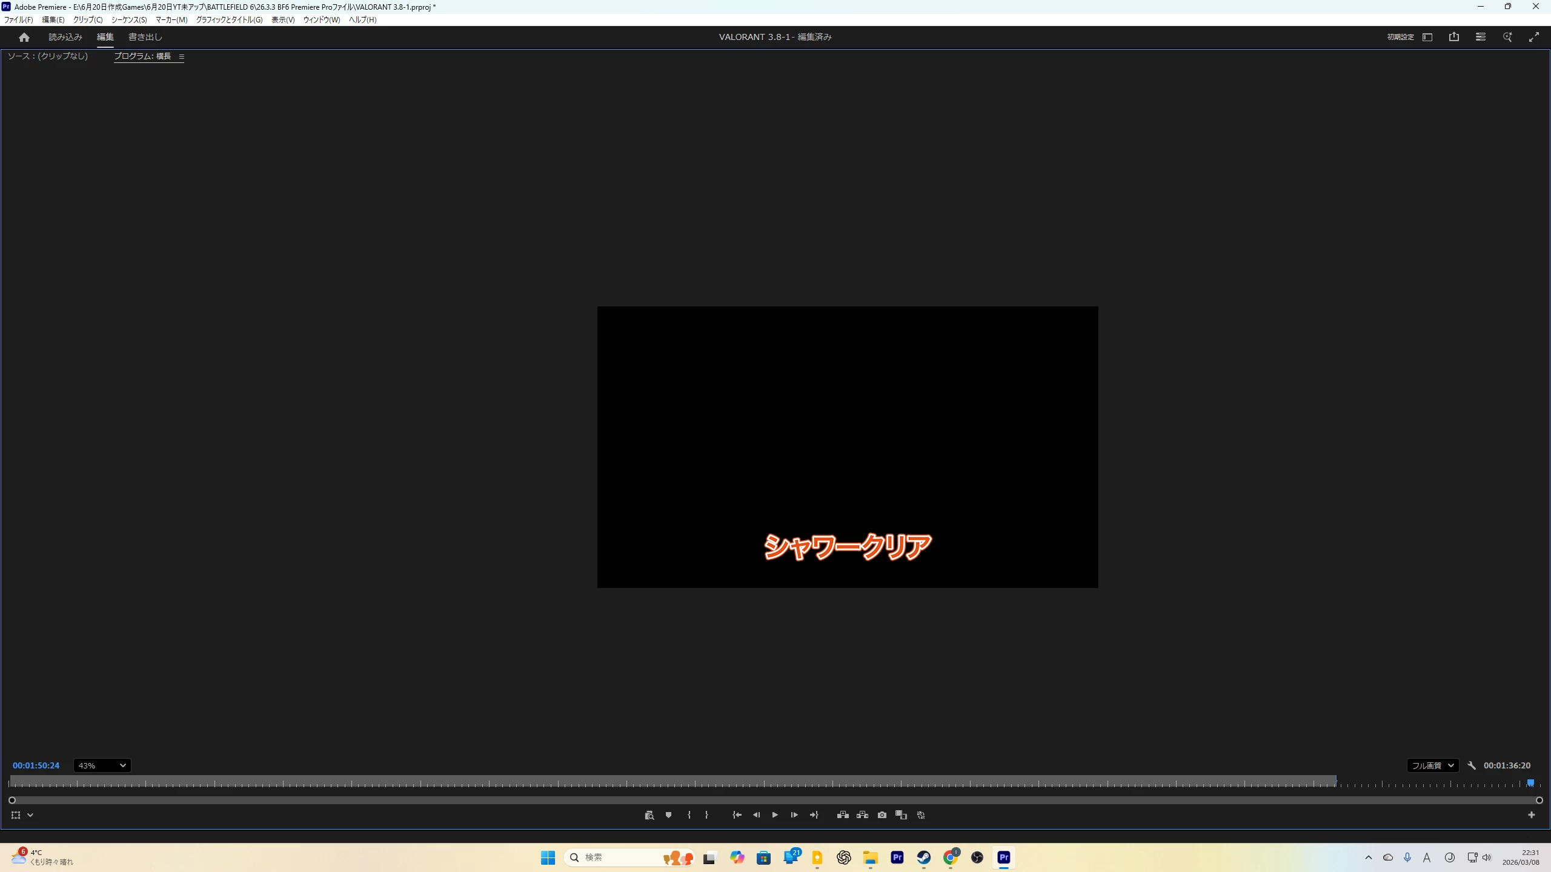Click the Go to In point icon
The width and height of the screenshot is (1551, 872).
coord(737,815)
